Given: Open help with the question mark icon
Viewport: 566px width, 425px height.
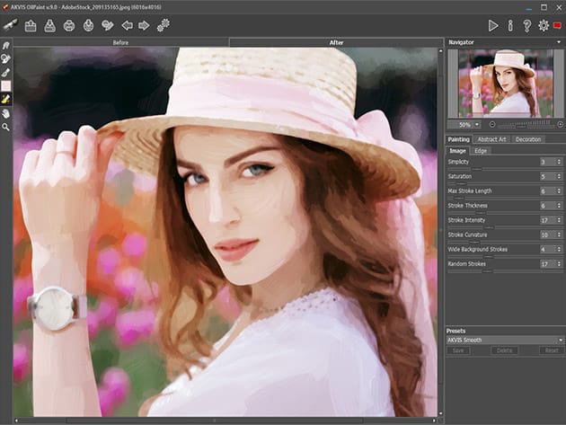Looking at the screenshot, I should click(526, 25).
